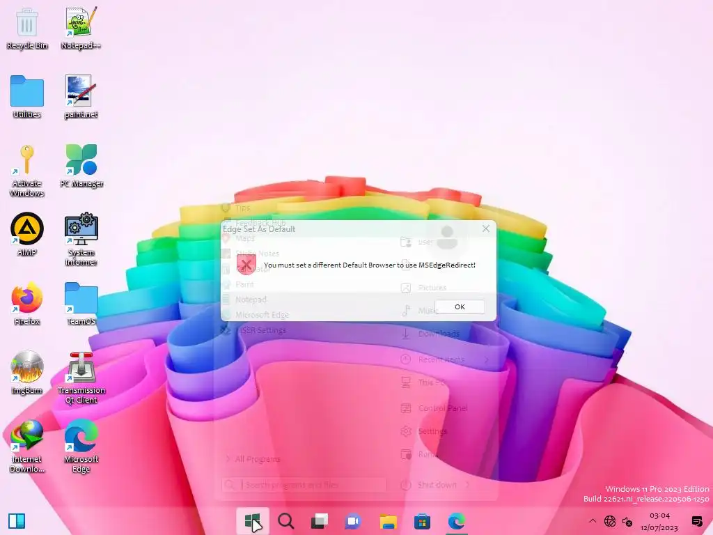This screenshot has height=535, width=713.
Task: Launch Notepad++ from the desktop
Action: pos(81,28)
